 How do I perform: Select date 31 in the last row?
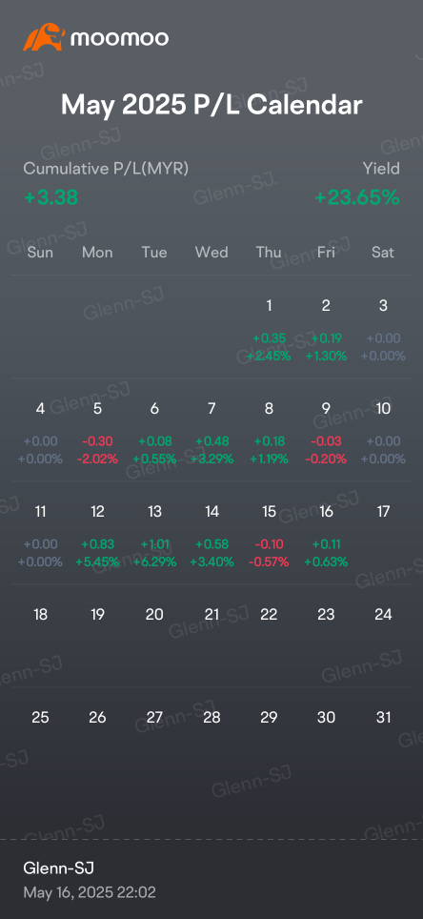click(383, 718)
